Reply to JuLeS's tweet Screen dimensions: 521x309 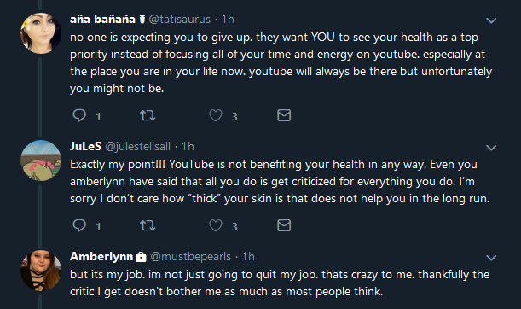pos(79,225)
